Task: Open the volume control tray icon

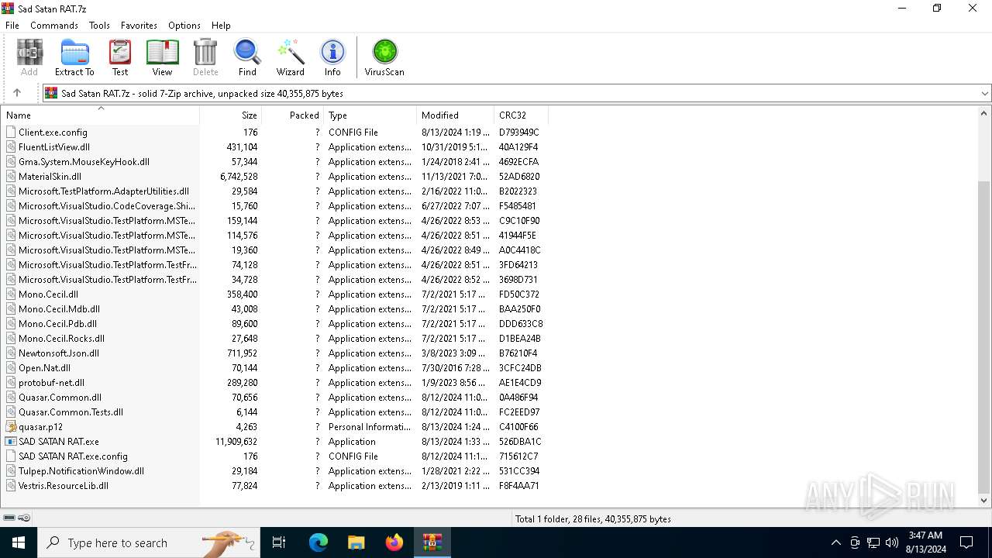Action: (x=892, y=542)
